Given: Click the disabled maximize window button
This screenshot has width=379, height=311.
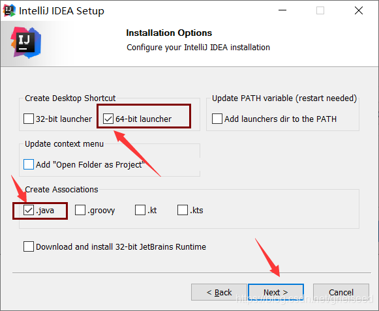Looking at the screenshot, I should click(320, 10).
